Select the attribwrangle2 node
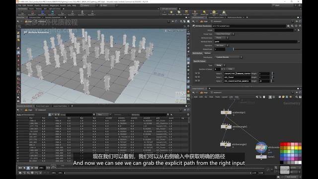 (226, 145)
